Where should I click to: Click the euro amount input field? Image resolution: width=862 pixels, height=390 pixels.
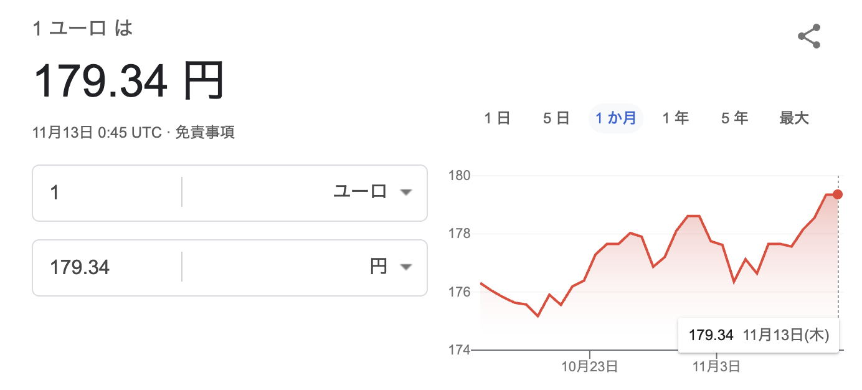click(x=106, y=193)
